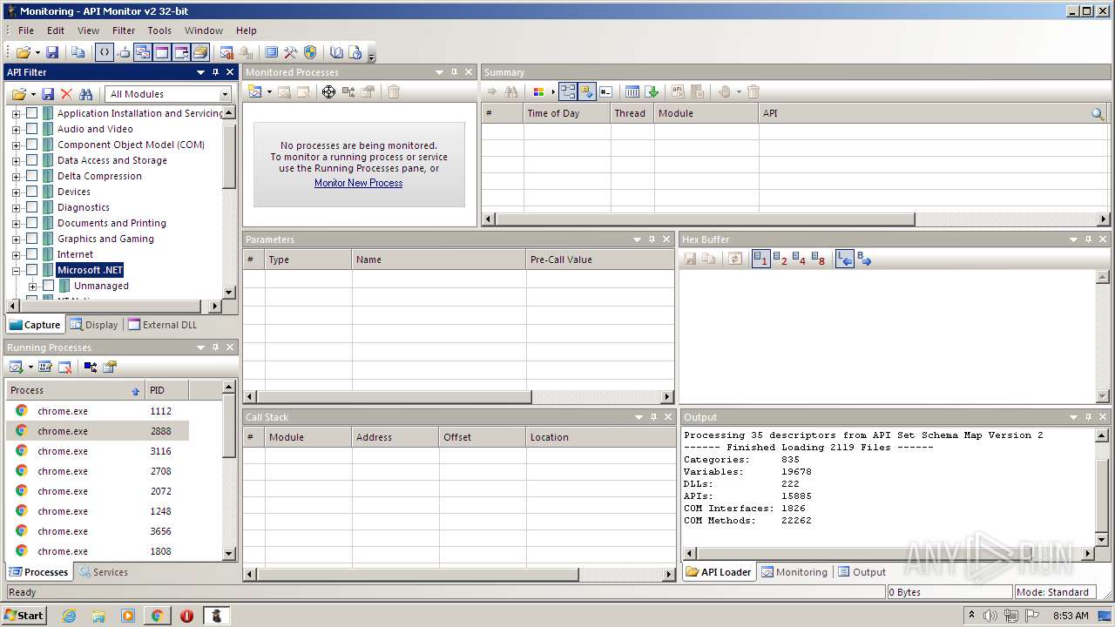Open the Monitoring tab in Output panel
The width and height of the screenshot is (1115, 627).
coord(794,572)
